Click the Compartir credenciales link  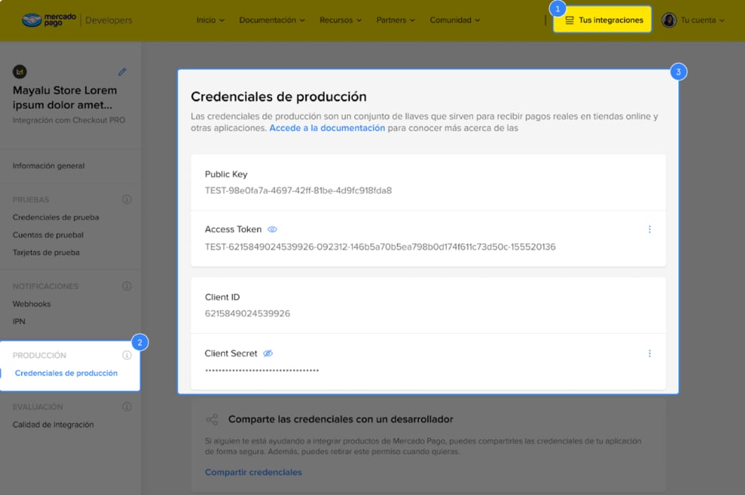pos(253,472)
